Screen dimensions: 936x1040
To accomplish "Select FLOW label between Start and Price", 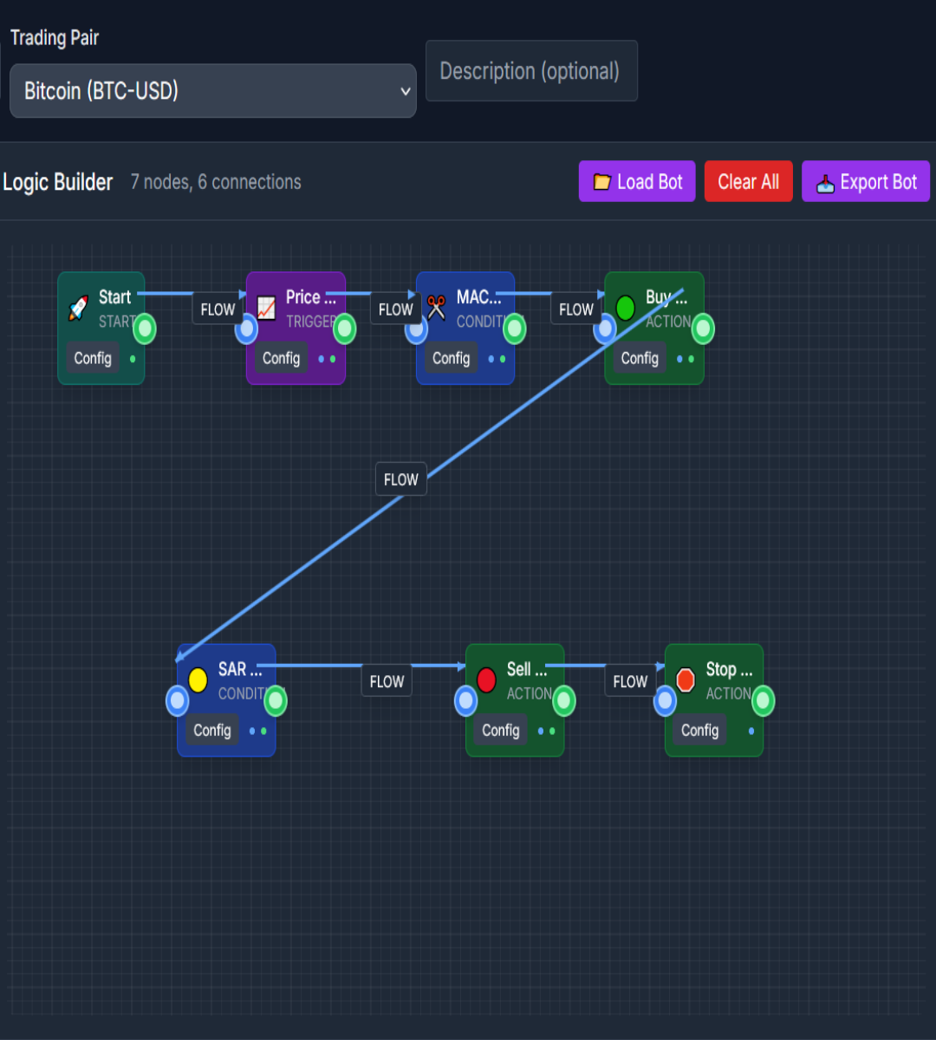I will tap(218, 309).
